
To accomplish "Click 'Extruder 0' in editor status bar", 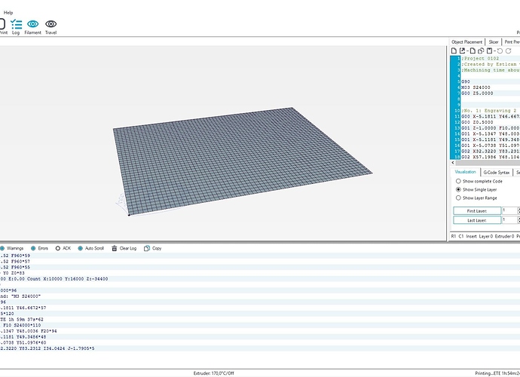I will (x=504, y=236).
